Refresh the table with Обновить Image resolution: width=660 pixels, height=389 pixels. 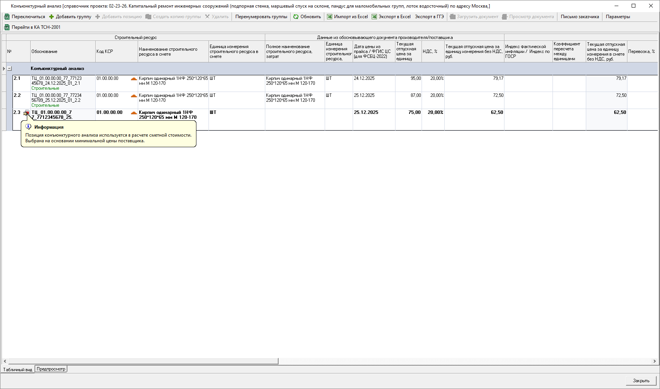(x=307, y=17)
